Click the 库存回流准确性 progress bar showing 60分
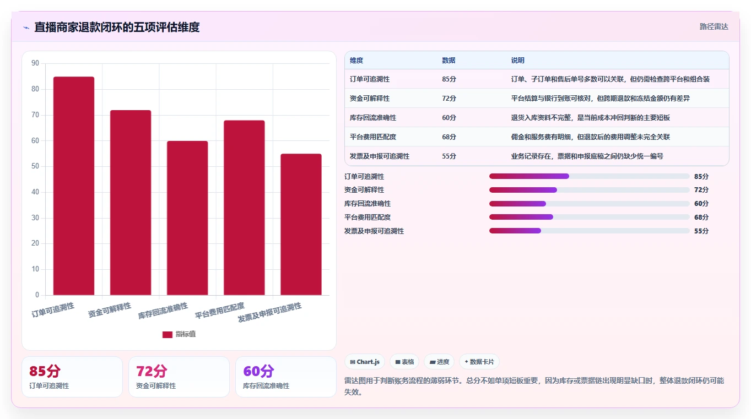The image size is (751, 419). (x=589, y=204)
